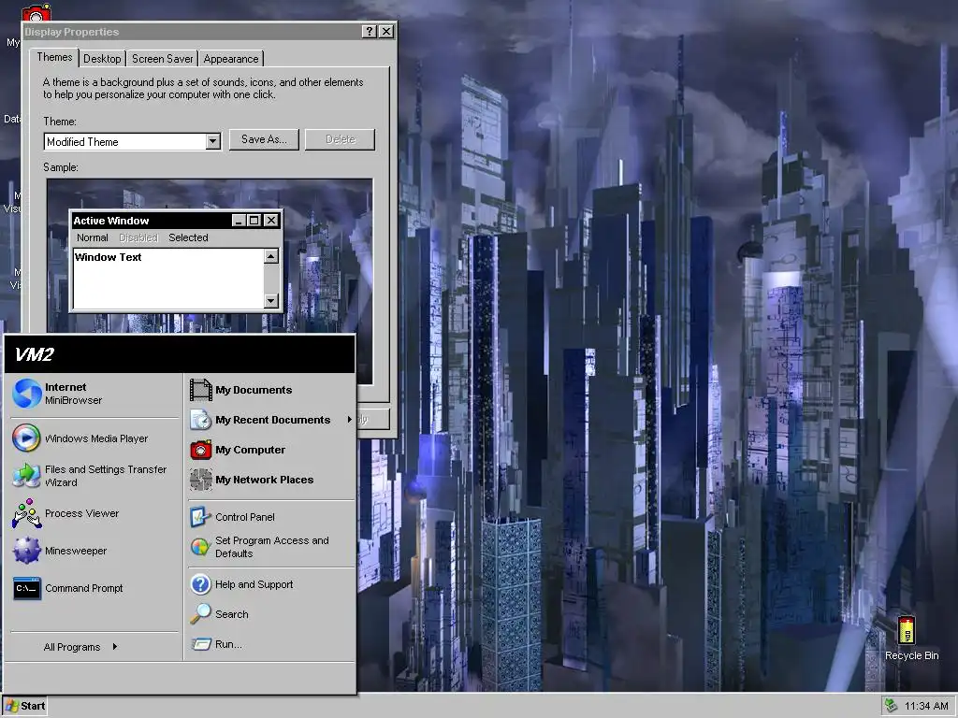Open the Theme combo box dropdown arrow
Screen dimensions: 958x718
click(x=212, y=142)
